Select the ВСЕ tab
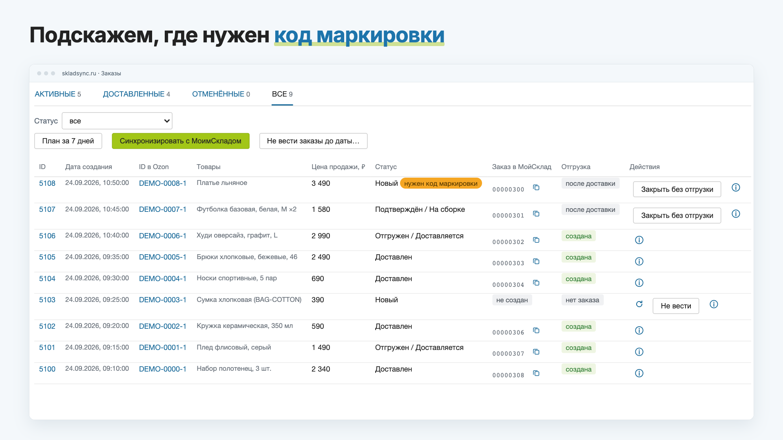This screenshot has width=783, height=440. click(x=282, y=94)
